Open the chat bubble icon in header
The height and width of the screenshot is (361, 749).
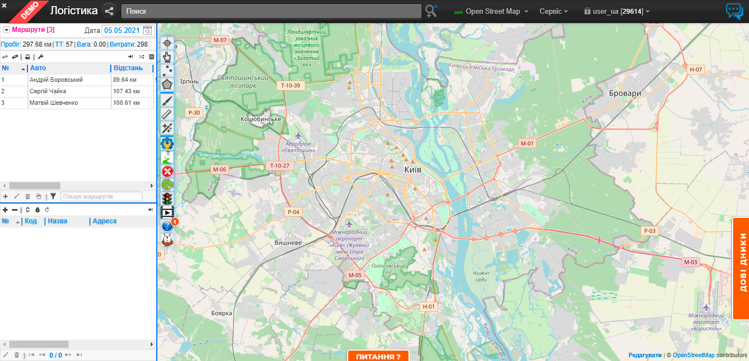pyautogui.click(x=734, y=11)
